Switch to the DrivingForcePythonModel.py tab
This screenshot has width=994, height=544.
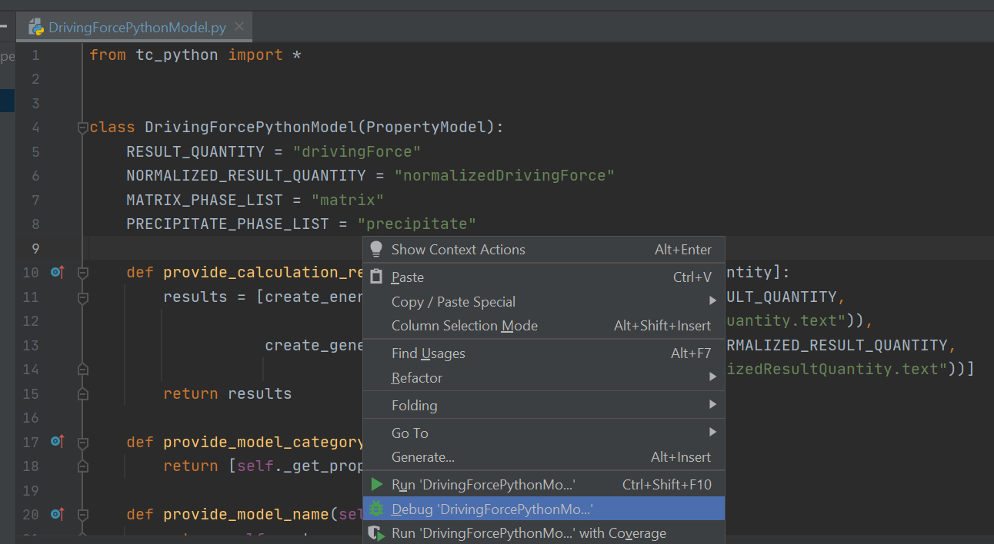coord(127,26)
